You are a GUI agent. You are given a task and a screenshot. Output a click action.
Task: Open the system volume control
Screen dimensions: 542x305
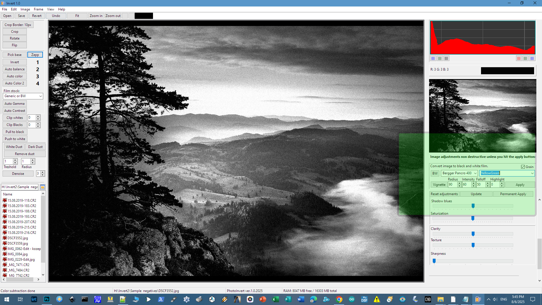495,299
